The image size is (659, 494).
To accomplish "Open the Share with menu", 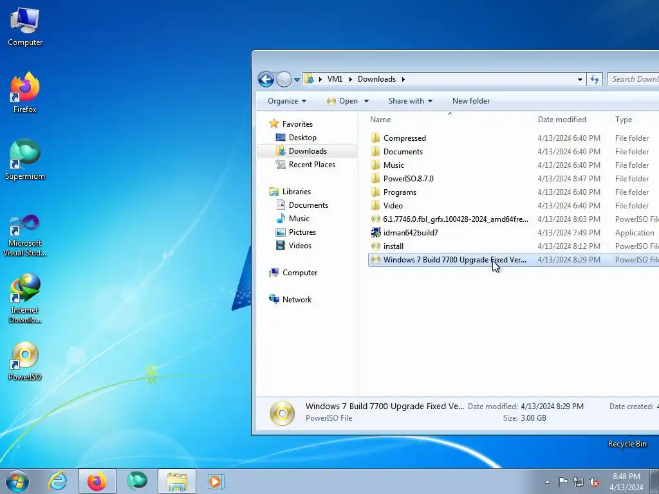I will coord(410,101).
